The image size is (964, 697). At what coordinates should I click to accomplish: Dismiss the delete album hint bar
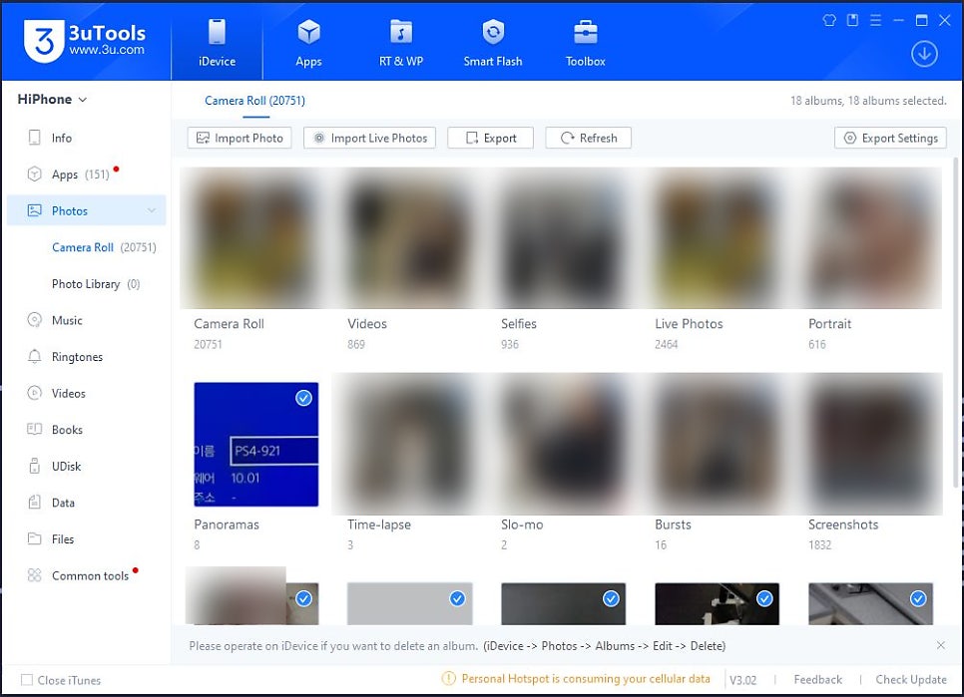click(941, 645)
